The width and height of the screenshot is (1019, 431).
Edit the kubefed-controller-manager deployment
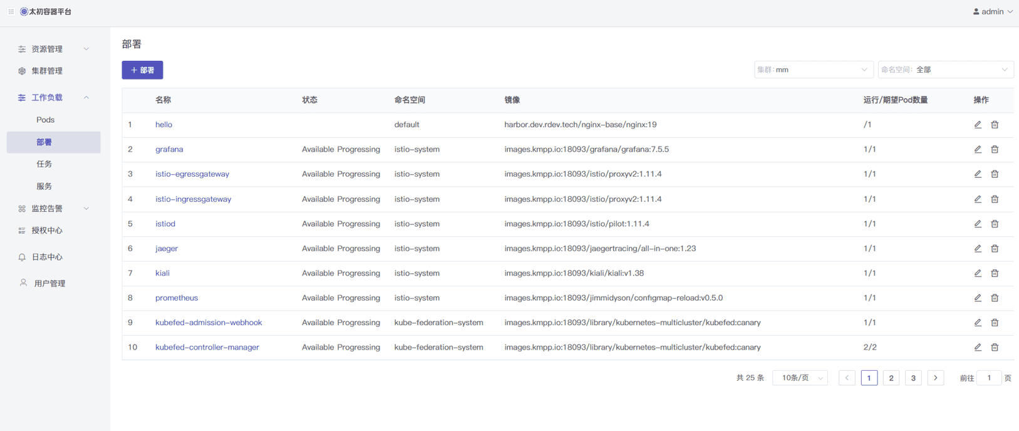tap(978, 347)
